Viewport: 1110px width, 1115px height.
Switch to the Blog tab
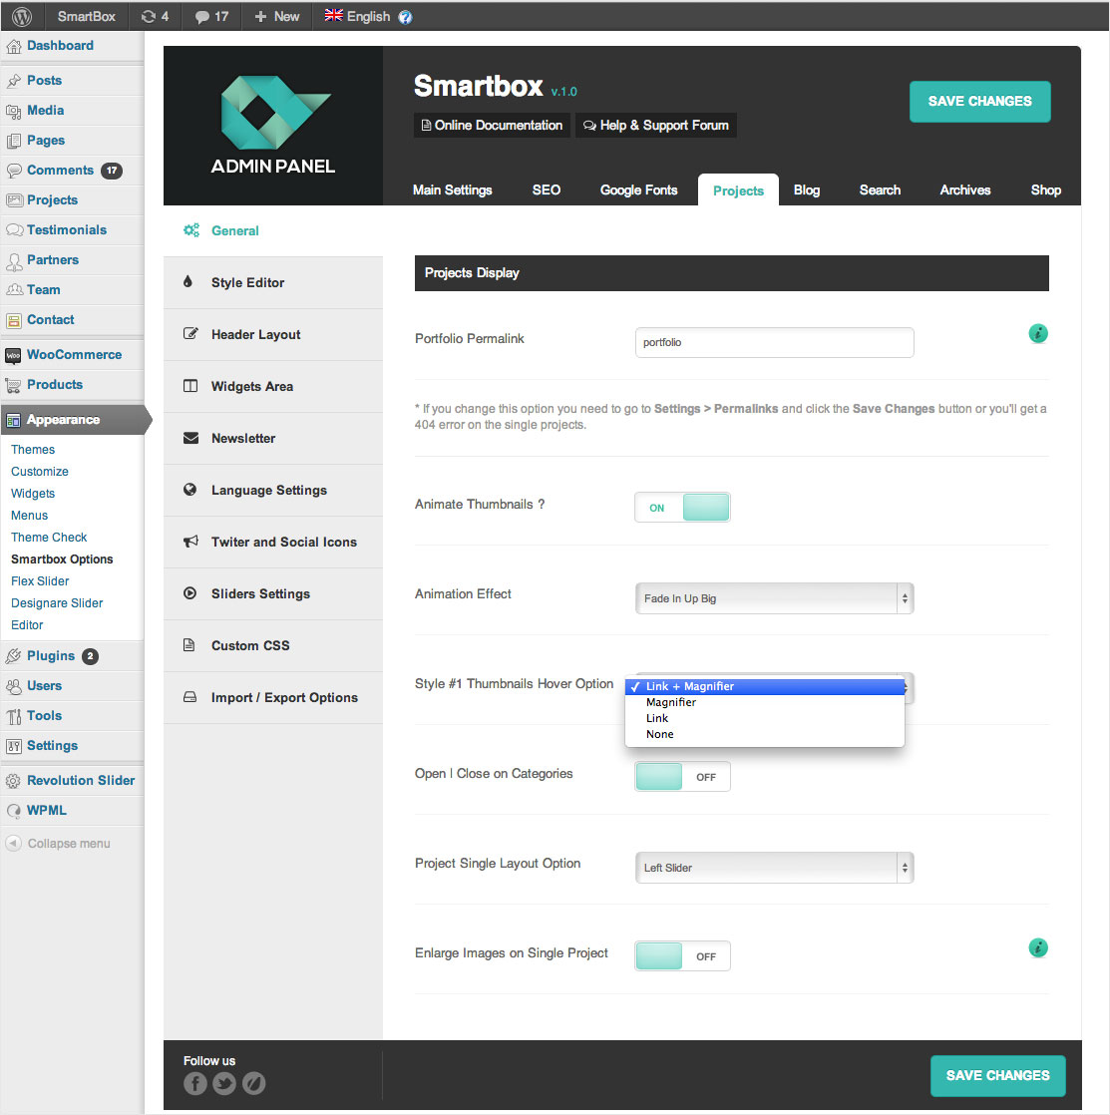(x=806, y=190)
